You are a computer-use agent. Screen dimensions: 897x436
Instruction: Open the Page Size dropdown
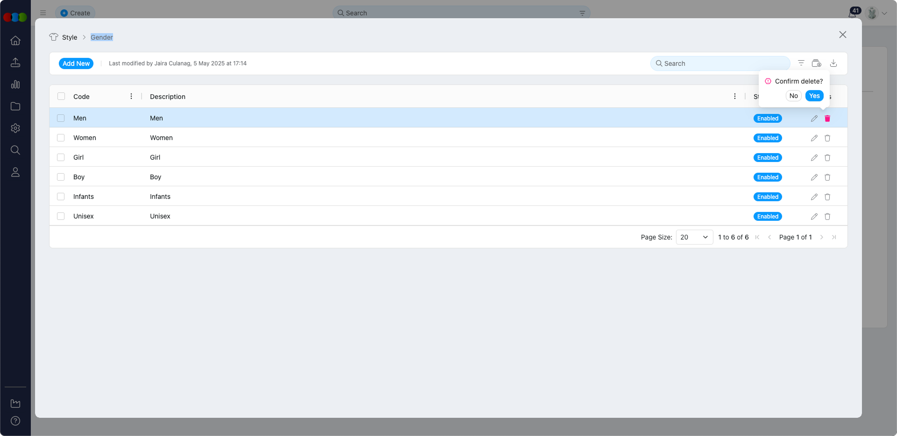(x=694, y=237)
